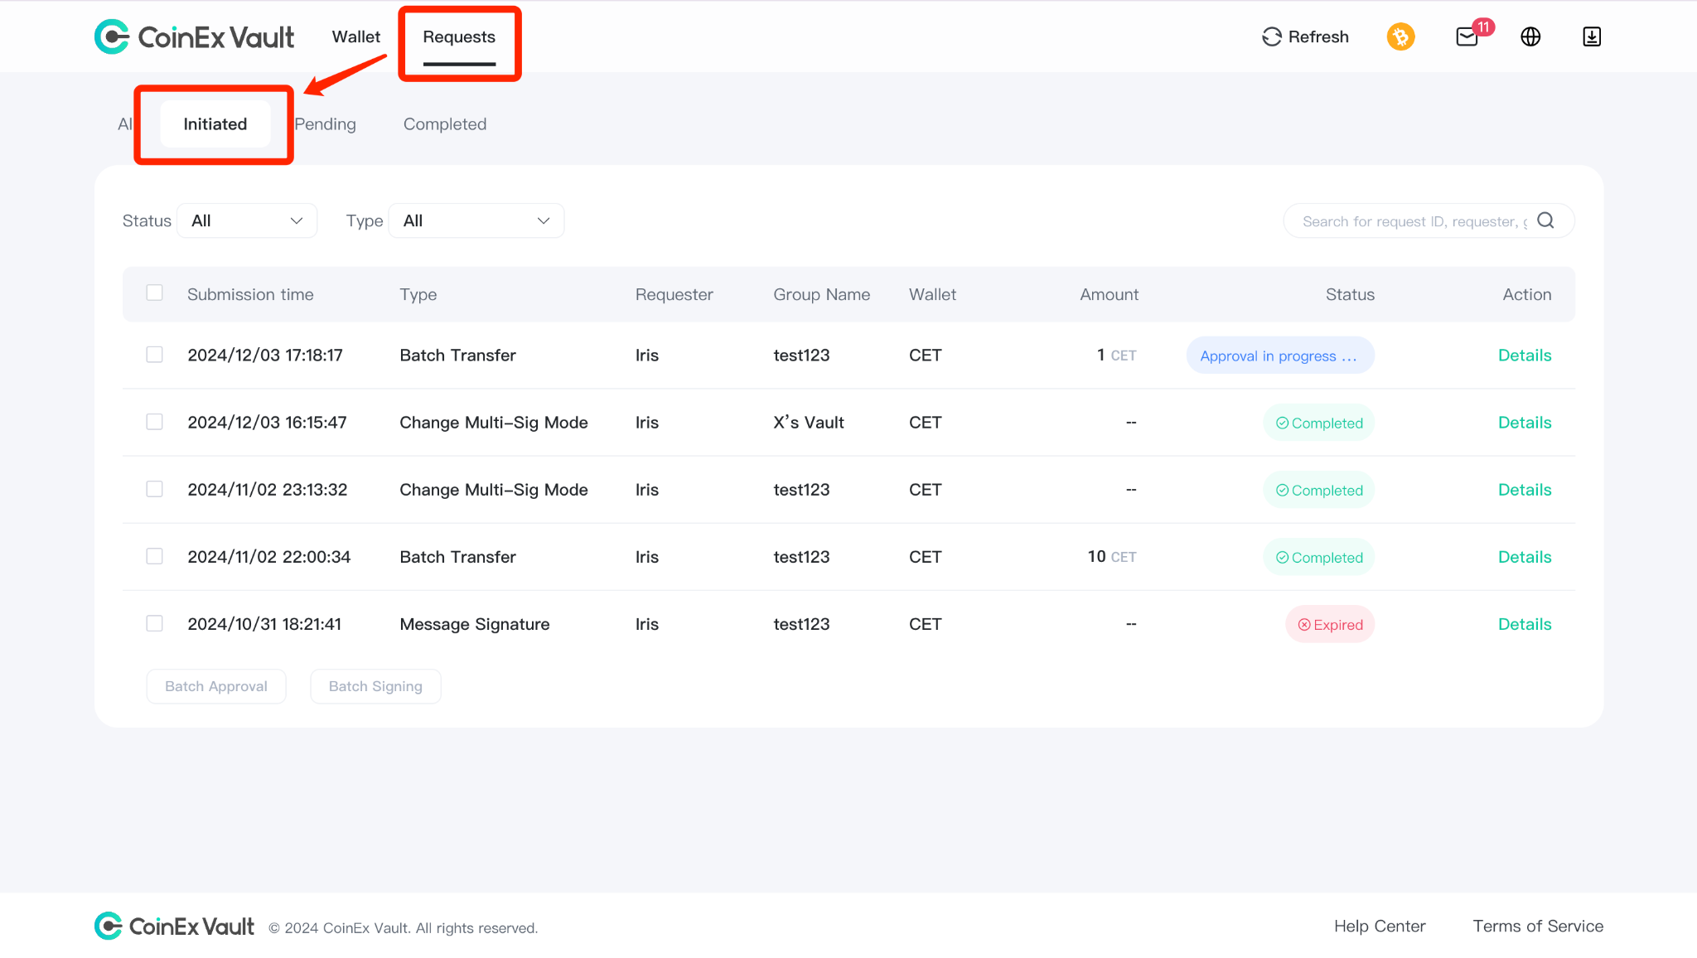The image size is (1697, 958).
Task: Click the Batch Signing button
Action: tap(375, 686)
